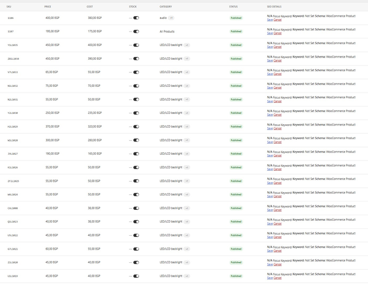368x291 pixels.
Task: Save SEO details in the 60,00 EGP row
Action: click(270, 251)
